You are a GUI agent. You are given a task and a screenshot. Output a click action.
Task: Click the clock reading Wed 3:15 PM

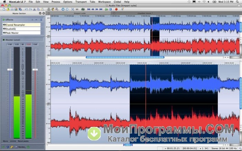pos(226,2)
